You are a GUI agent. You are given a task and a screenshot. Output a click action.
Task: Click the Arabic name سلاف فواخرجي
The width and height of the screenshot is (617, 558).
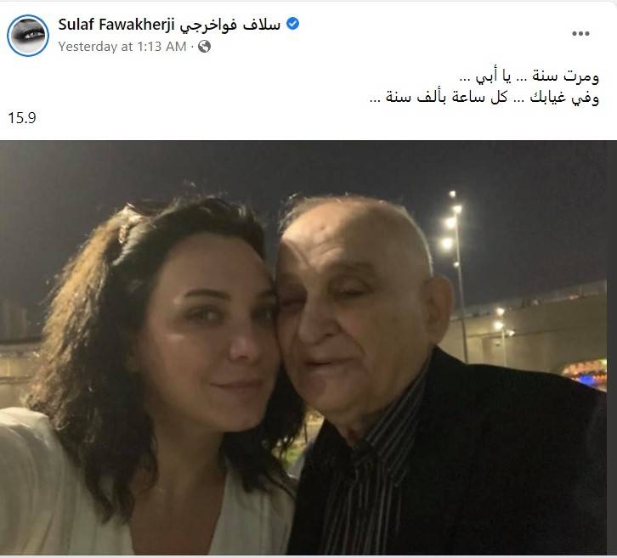(230, 25)
